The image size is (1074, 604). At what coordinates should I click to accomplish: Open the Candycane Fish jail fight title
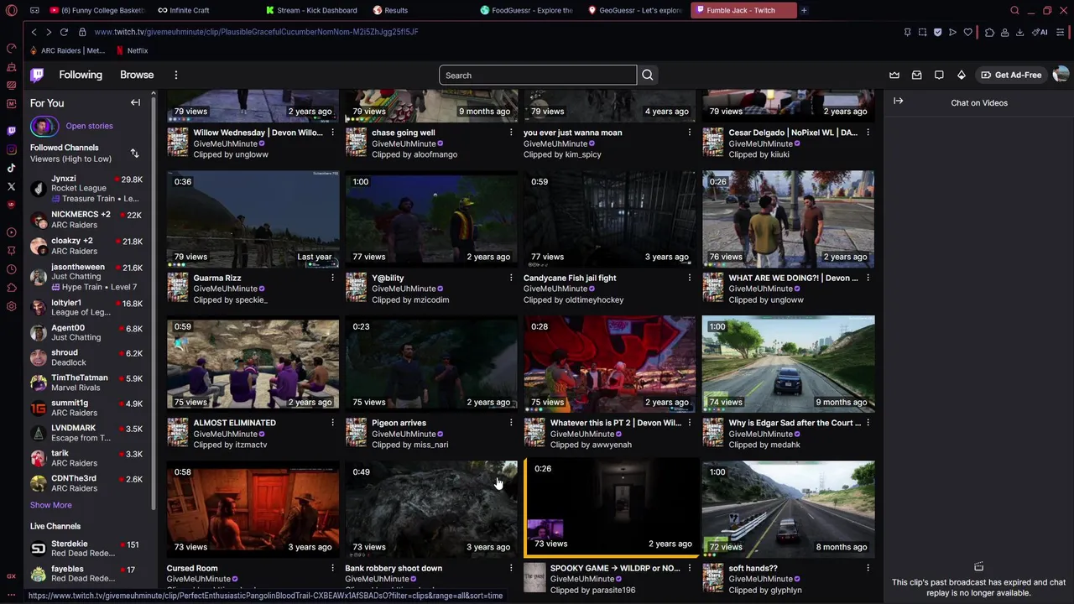570,278
